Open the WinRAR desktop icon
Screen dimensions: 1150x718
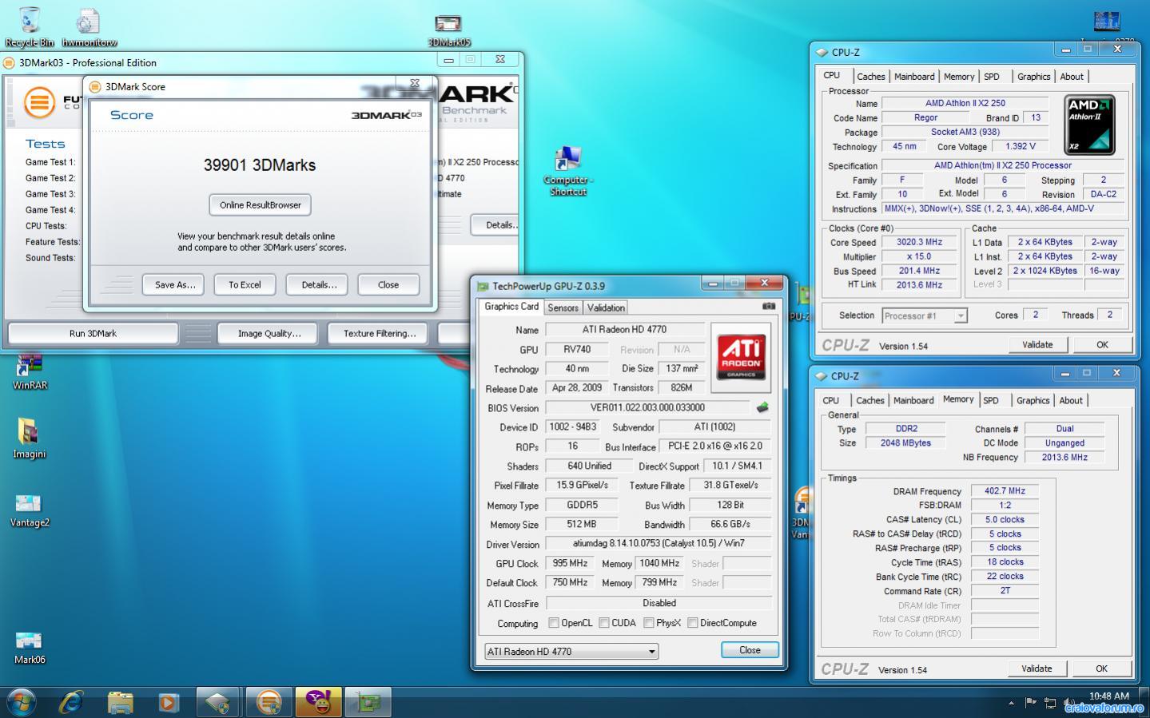30,372
